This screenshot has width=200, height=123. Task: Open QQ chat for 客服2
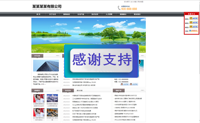pyautogui.click(x=194, y=22)
